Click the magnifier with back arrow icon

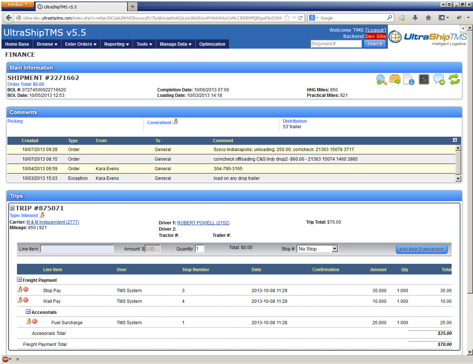pos(381,79)
